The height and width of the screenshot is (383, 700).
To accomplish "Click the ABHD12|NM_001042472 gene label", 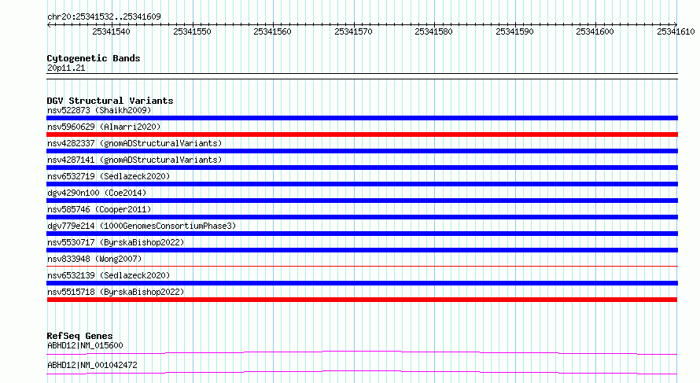I will pyautogui.click(x=92, y=365).
